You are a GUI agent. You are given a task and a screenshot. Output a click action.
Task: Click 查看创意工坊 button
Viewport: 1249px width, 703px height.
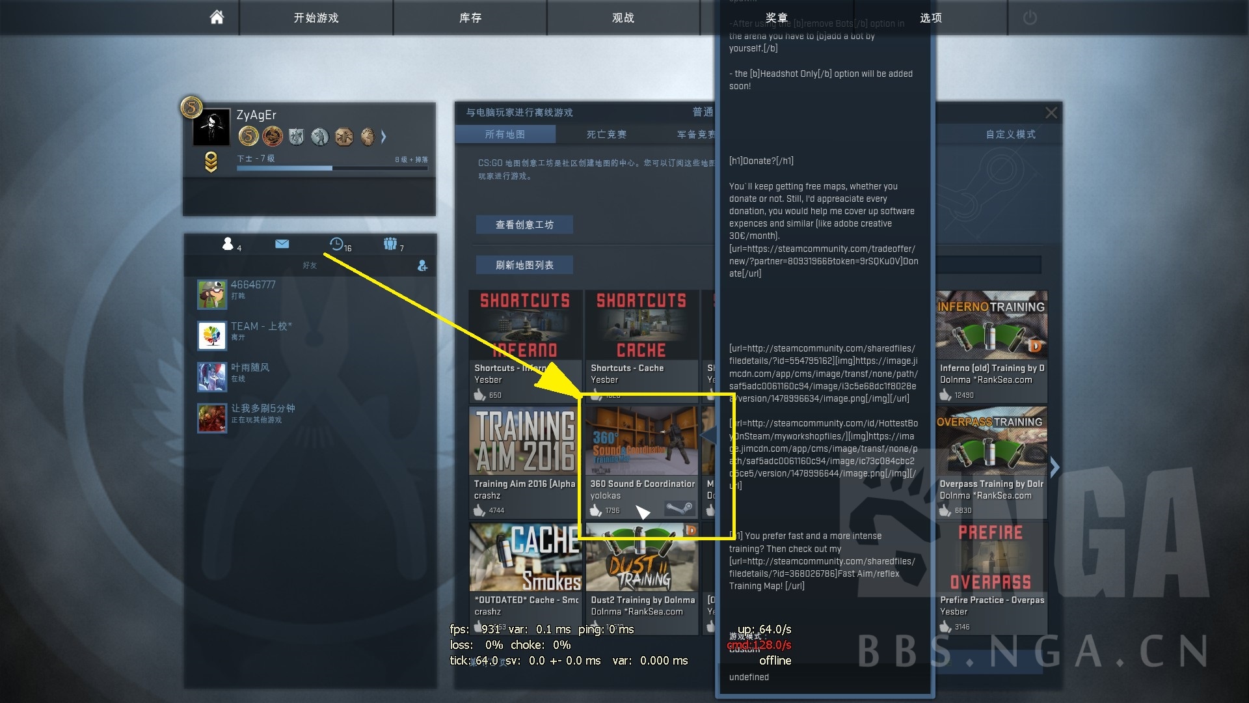[523, 225]
